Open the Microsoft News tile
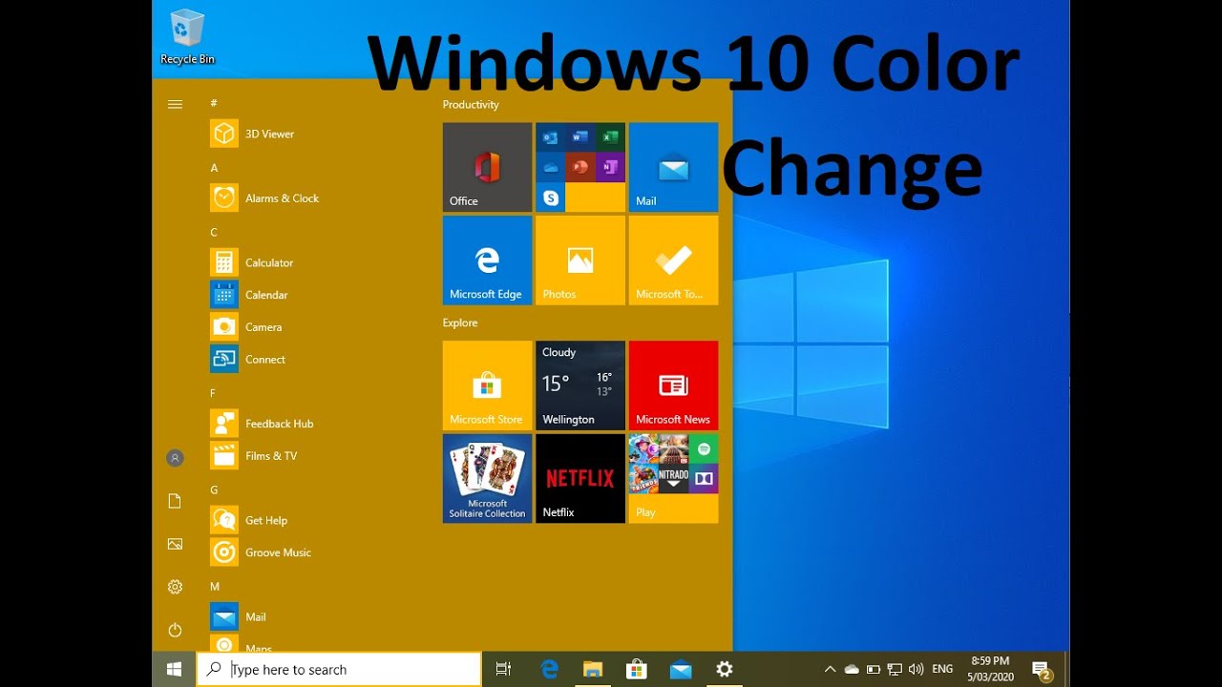The image size is (1222, 687). 673,385
